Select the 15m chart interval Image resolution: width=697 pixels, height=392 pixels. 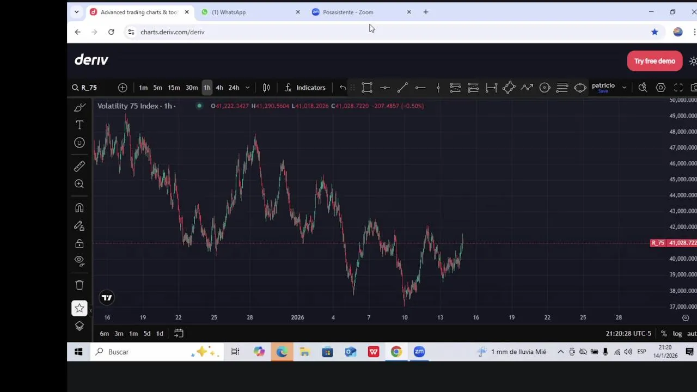174,88
